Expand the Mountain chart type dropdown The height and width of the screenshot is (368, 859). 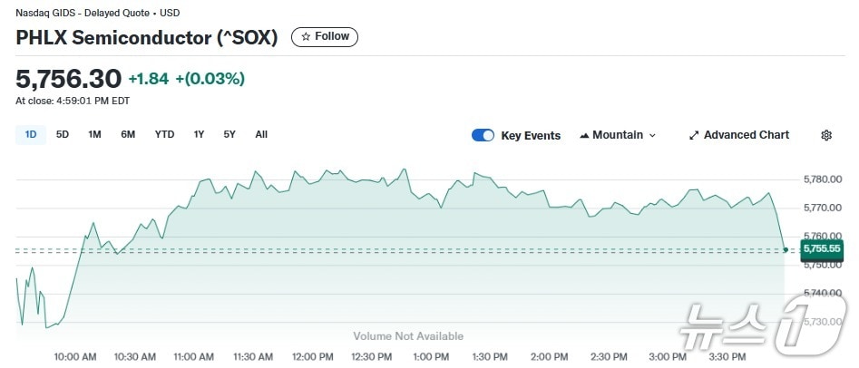click(x=652, y=135)
